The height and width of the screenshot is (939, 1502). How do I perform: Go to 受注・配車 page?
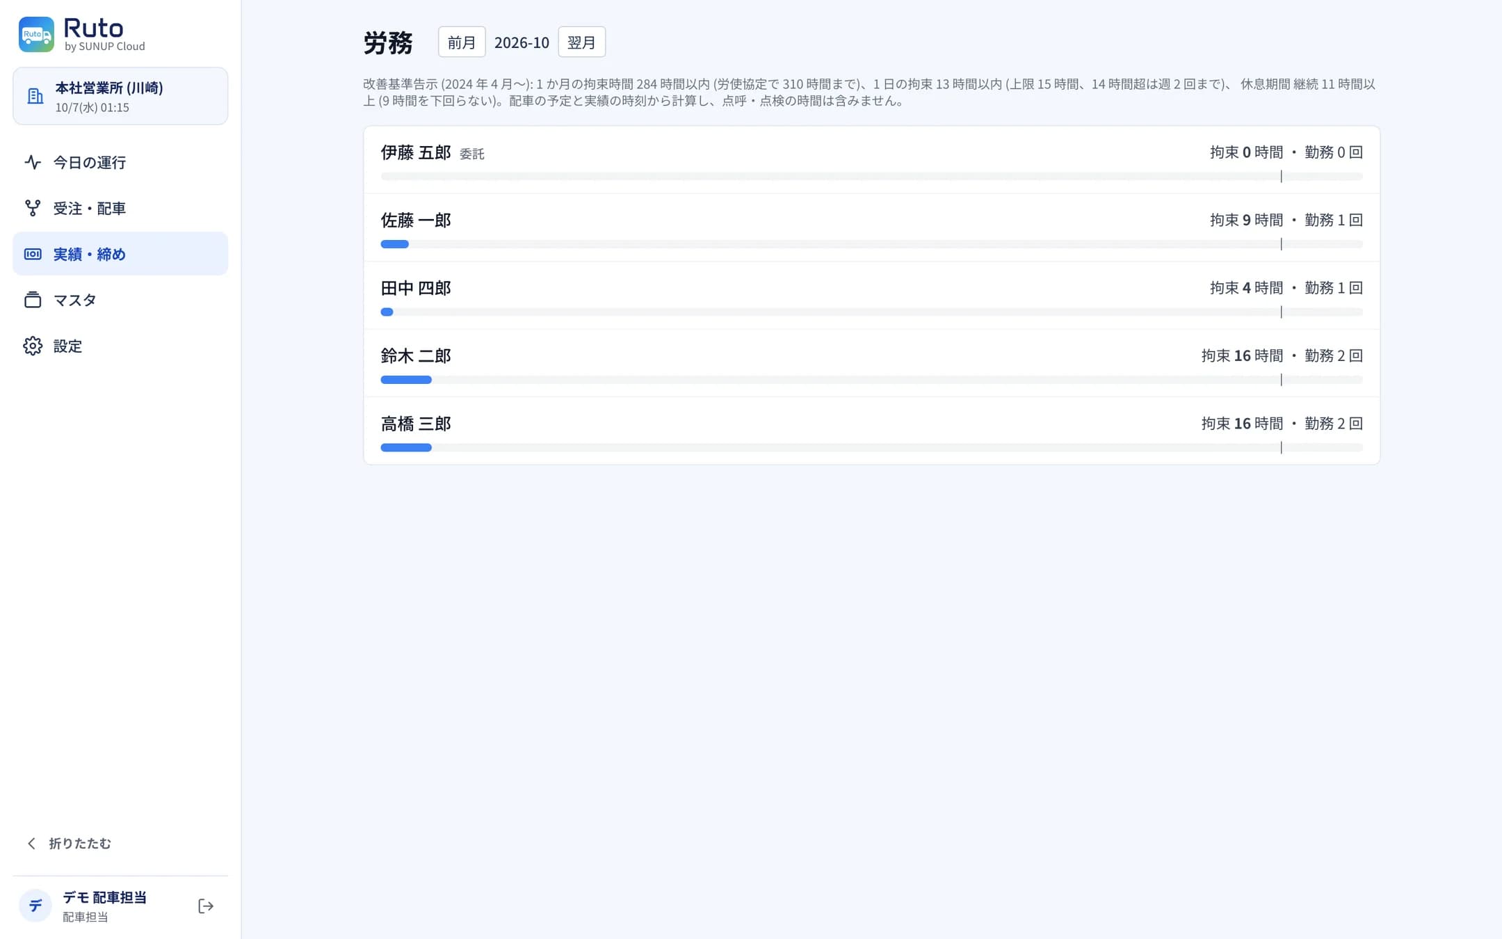120,208
